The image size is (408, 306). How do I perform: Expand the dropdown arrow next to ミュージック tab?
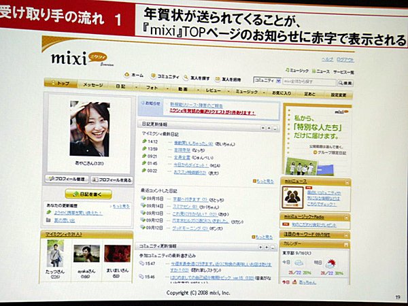coord(264,92)
